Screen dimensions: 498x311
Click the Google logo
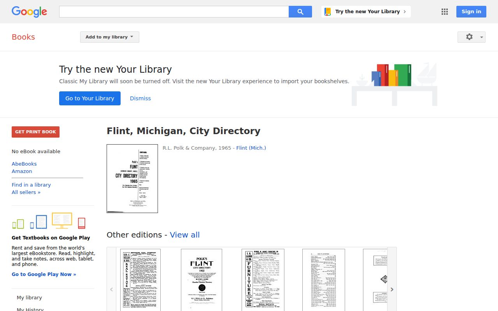click(29, 12)
